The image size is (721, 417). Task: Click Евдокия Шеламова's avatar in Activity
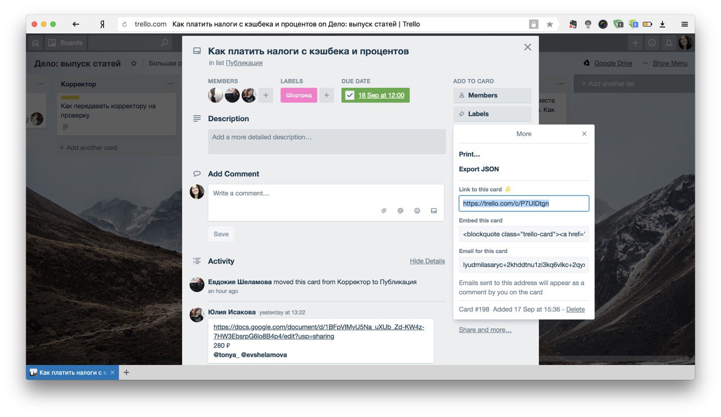(197, 285)
